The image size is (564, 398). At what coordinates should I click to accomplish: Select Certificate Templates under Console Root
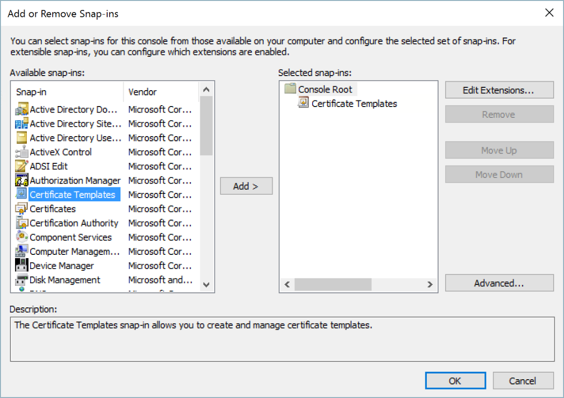click(354, 103)
